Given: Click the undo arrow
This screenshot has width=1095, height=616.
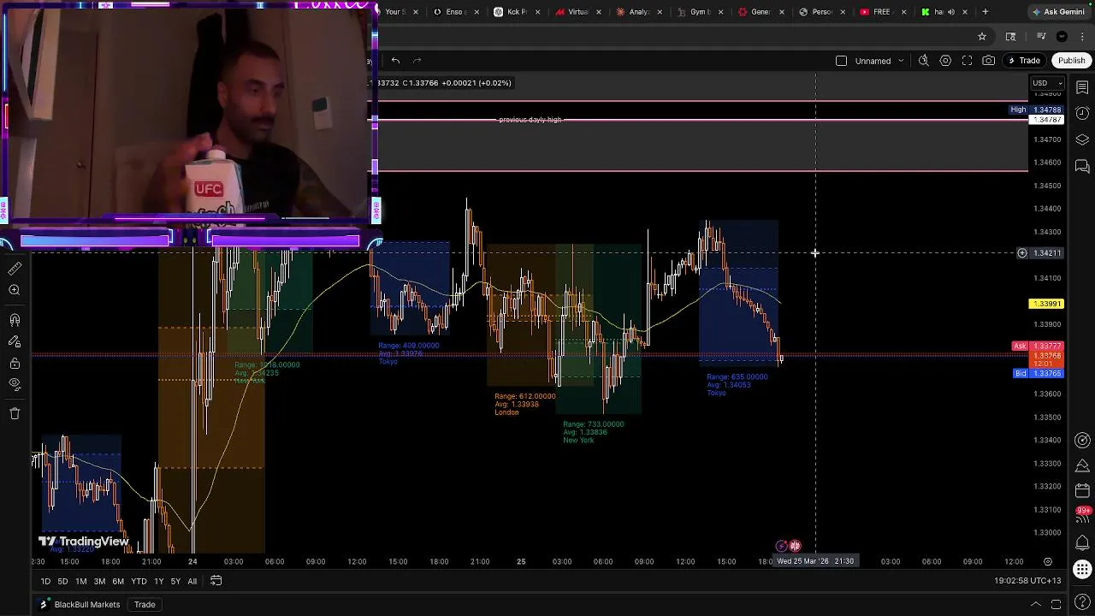Looking at the screenshot, I should (x=395, y=61).
